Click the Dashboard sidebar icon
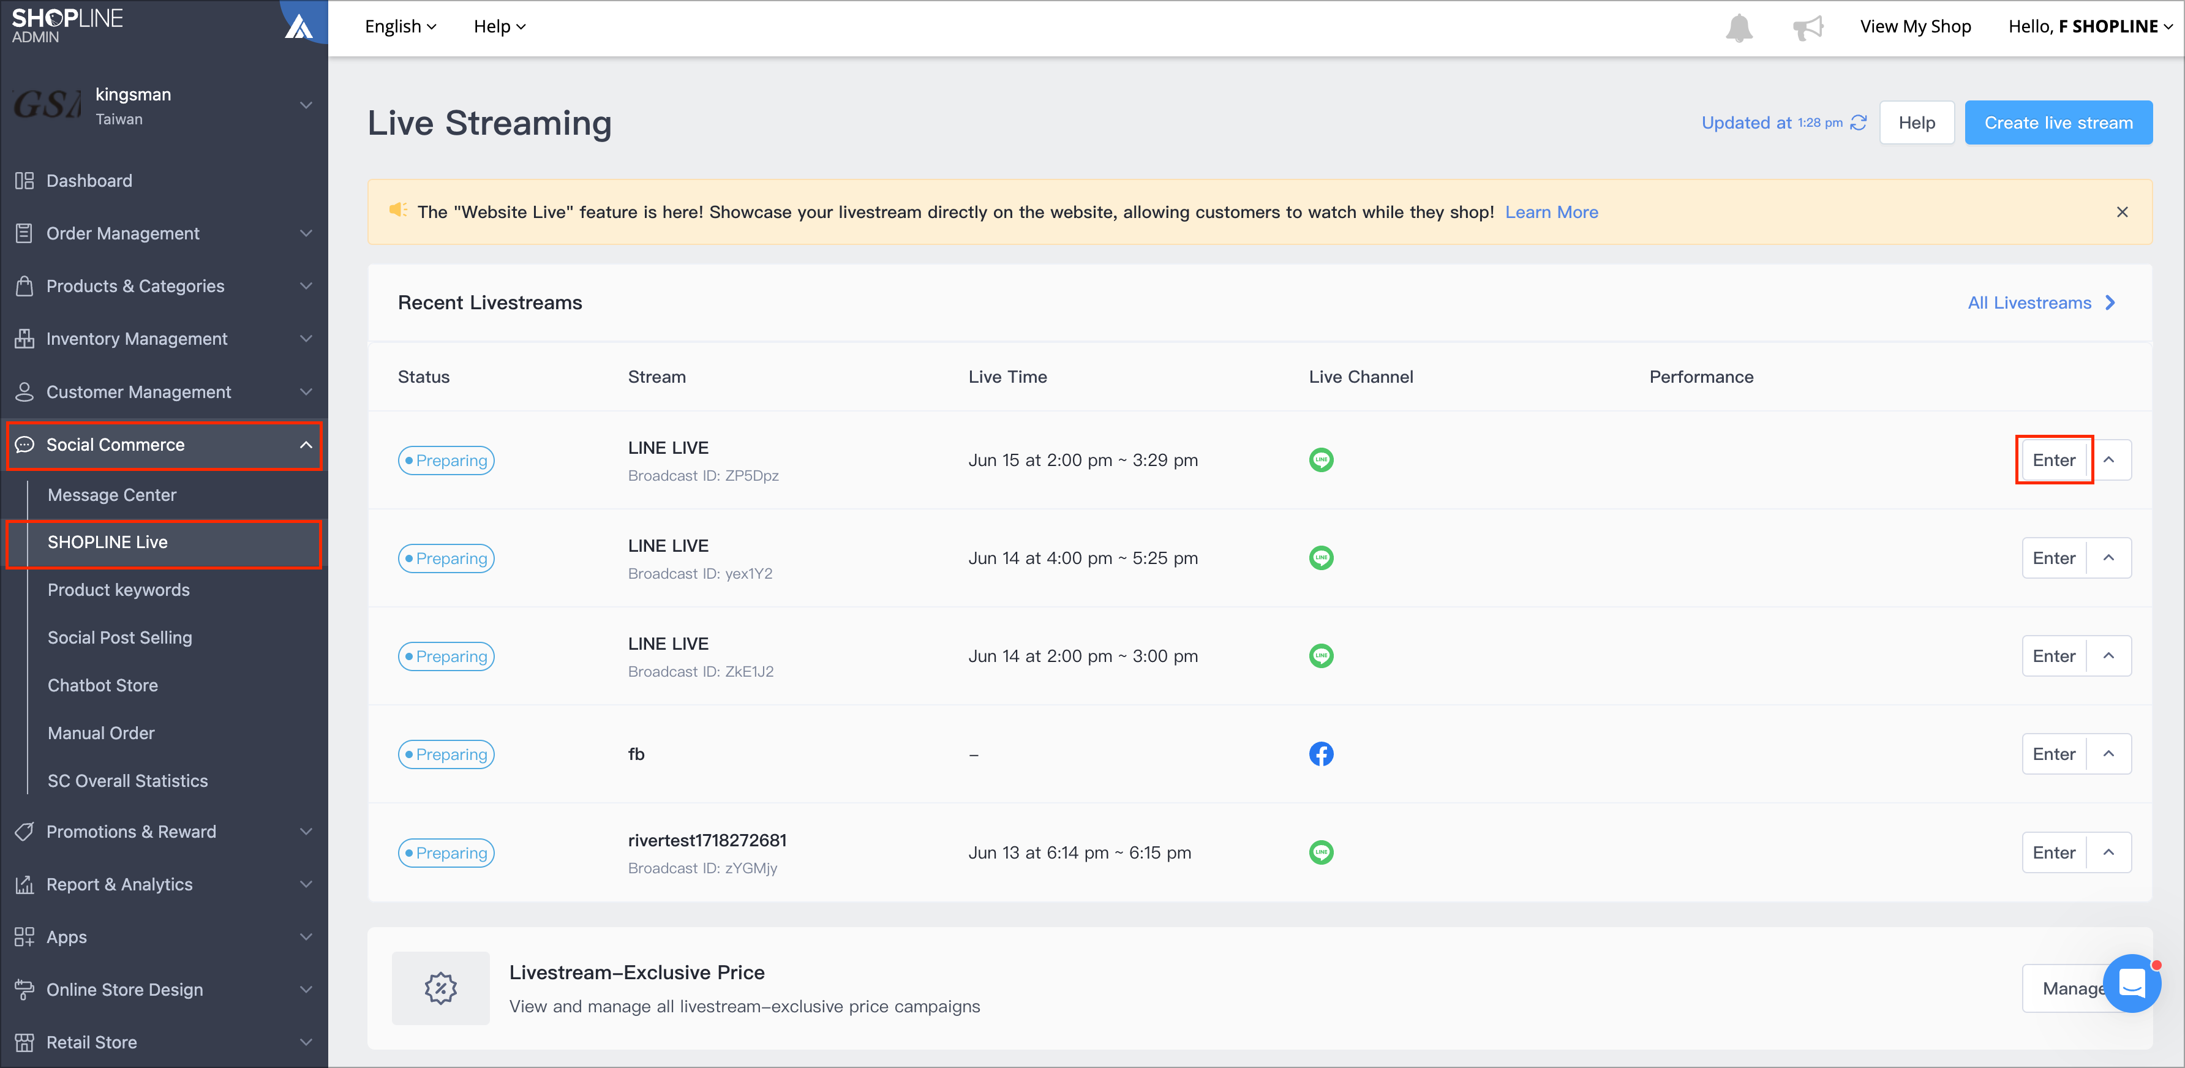The height and width of the screenshot is (1068, 2185). click(24, 181)
